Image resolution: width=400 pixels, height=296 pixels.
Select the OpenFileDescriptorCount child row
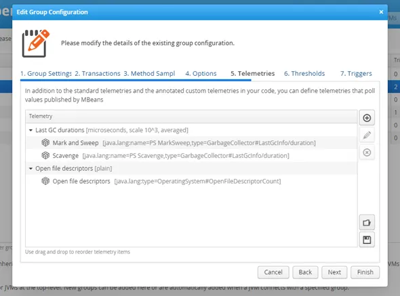[x=191, y=181]
